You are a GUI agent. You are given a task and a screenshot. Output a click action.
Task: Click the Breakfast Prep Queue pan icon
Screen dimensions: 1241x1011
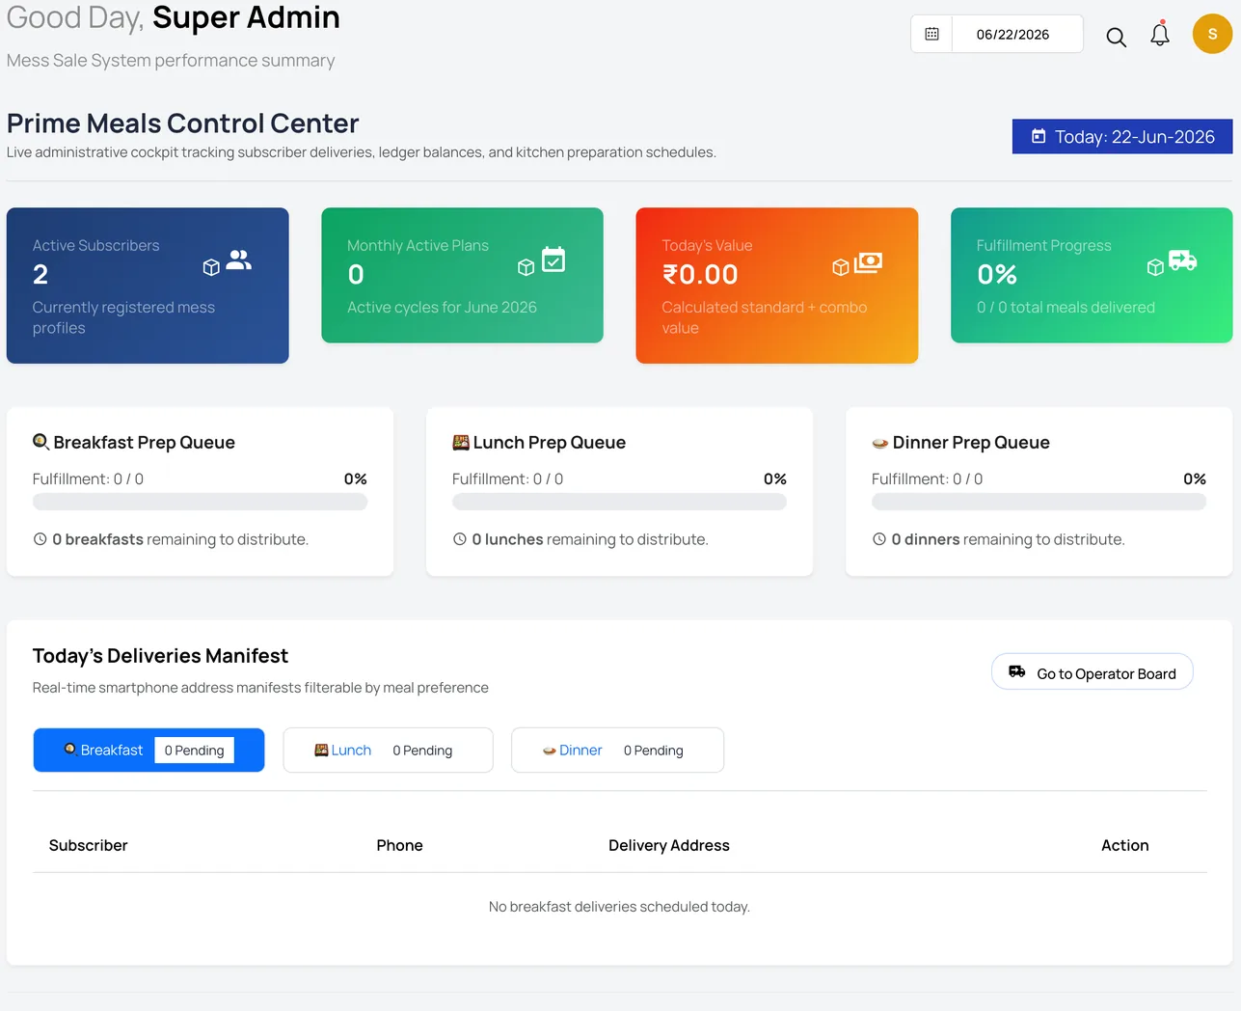tap(40, 442)
